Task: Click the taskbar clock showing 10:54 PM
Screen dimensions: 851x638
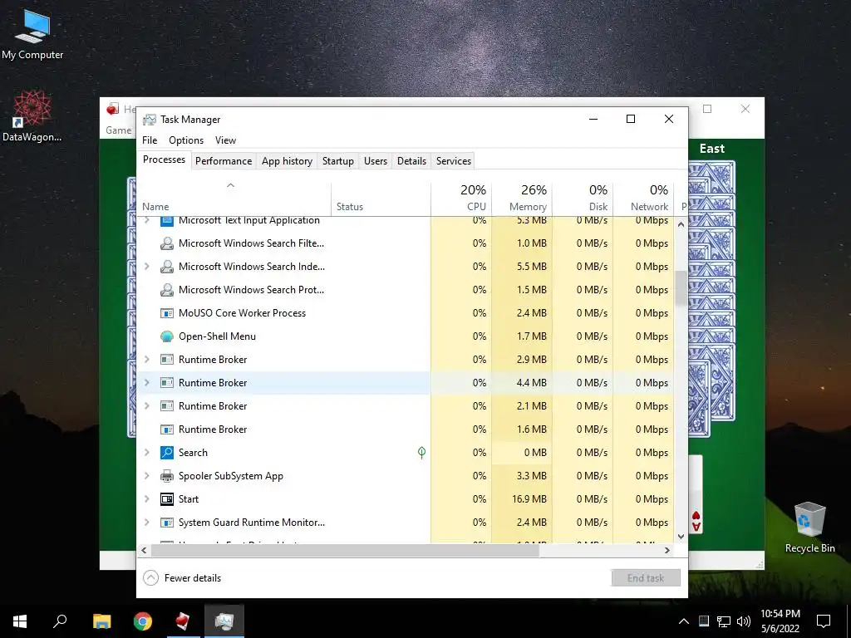Action: click(780, 621)
